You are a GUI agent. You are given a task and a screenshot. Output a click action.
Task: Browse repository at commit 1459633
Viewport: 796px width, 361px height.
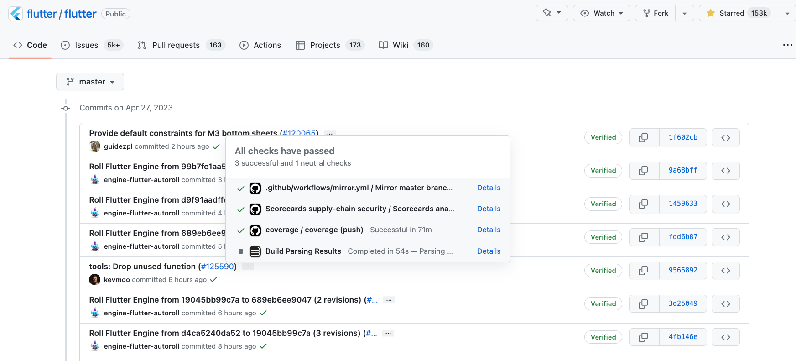[726, 204]
